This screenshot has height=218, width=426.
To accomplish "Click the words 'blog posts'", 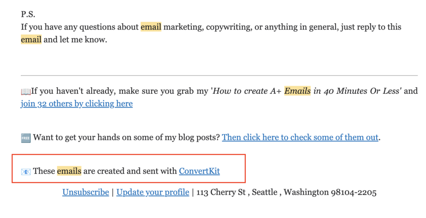I will click(x=199, y=137).
